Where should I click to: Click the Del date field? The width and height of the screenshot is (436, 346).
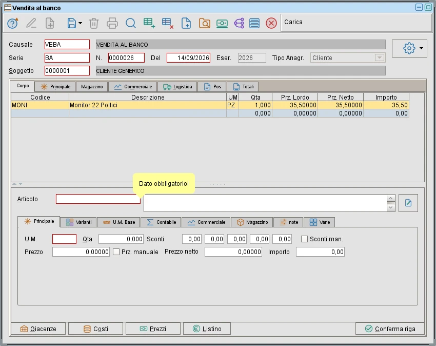[x=188, y=57]
